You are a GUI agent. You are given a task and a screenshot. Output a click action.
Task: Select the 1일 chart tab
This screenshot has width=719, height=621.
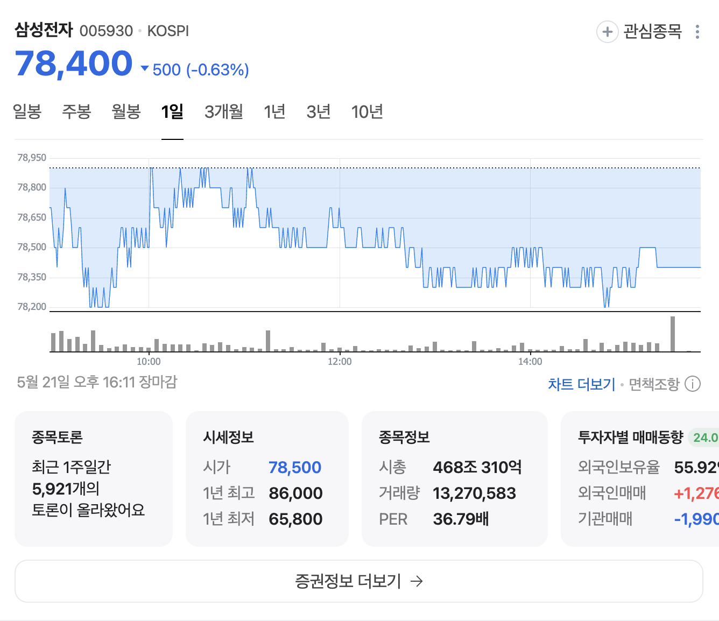[x=172, y=112]
